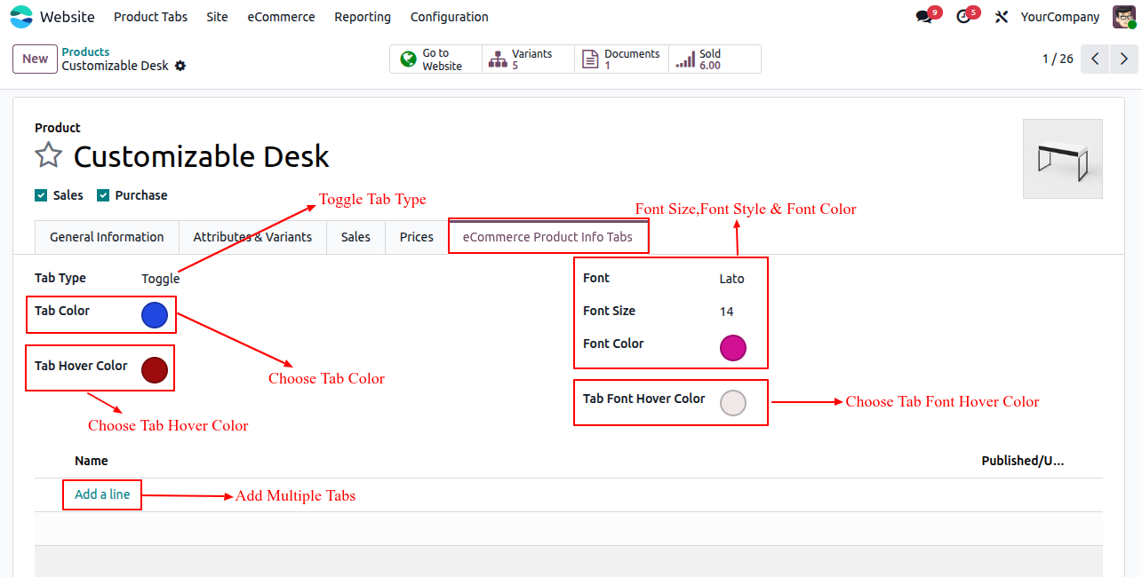1142x577 pixels.
Task: Open the chat messages icon
Action: pyautogui.click(x=924, y=17)
